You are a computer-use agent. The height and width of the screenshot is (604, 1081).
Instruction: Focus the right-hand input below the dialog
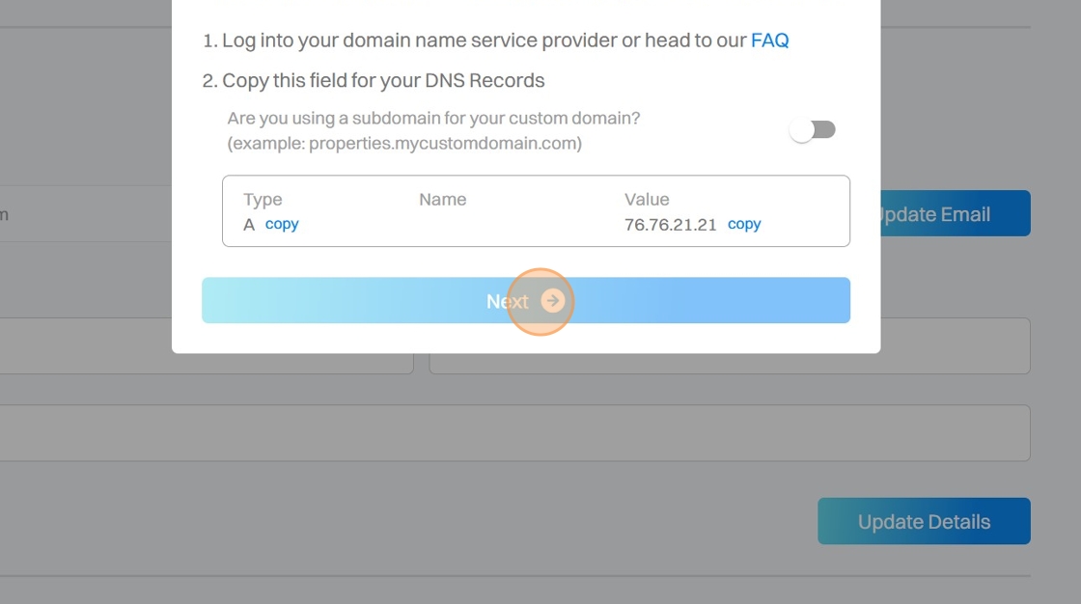click(956, 346)
